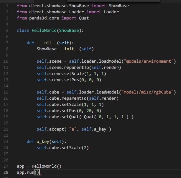Click line number 1 in the gutter
The width and height of the screenshot is (181, 178).
[x=7, y=6]
